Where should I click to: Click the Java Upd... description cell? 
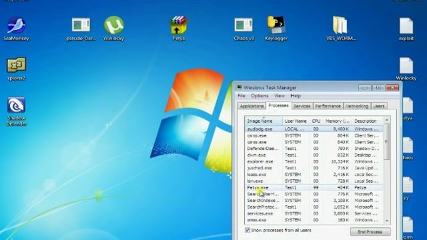pos(366,168)
